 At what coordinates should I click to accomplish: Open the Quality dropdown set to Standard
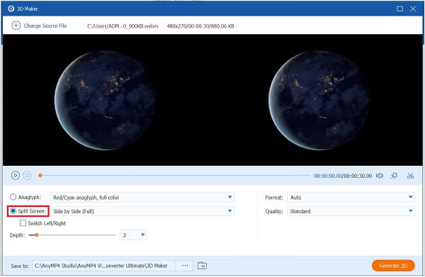(351, 211)
